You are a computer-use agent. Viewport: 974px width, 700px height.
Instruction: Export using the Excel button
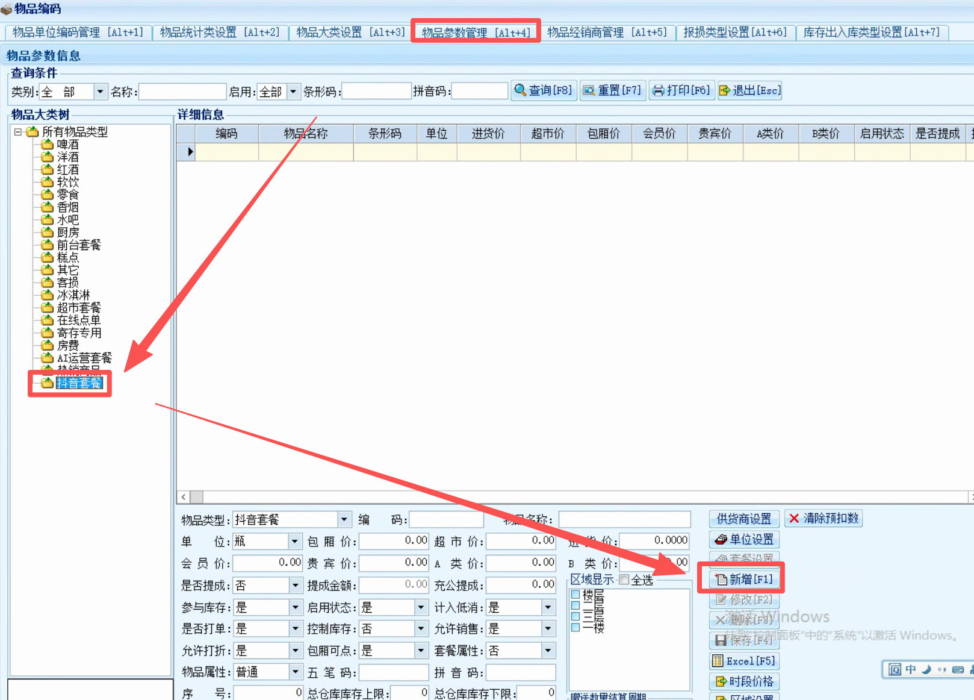(x=744, y=661)
